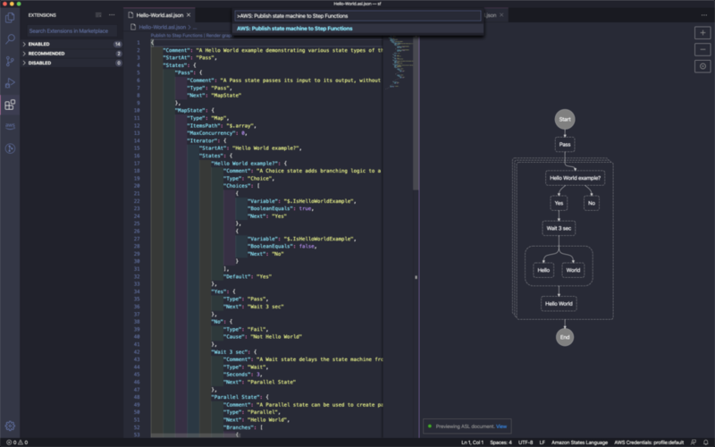The height and width of the screenshot is (447, 715).
Task: Click AWS Credentials: profile:default status item
Action: tap(649, 442)
